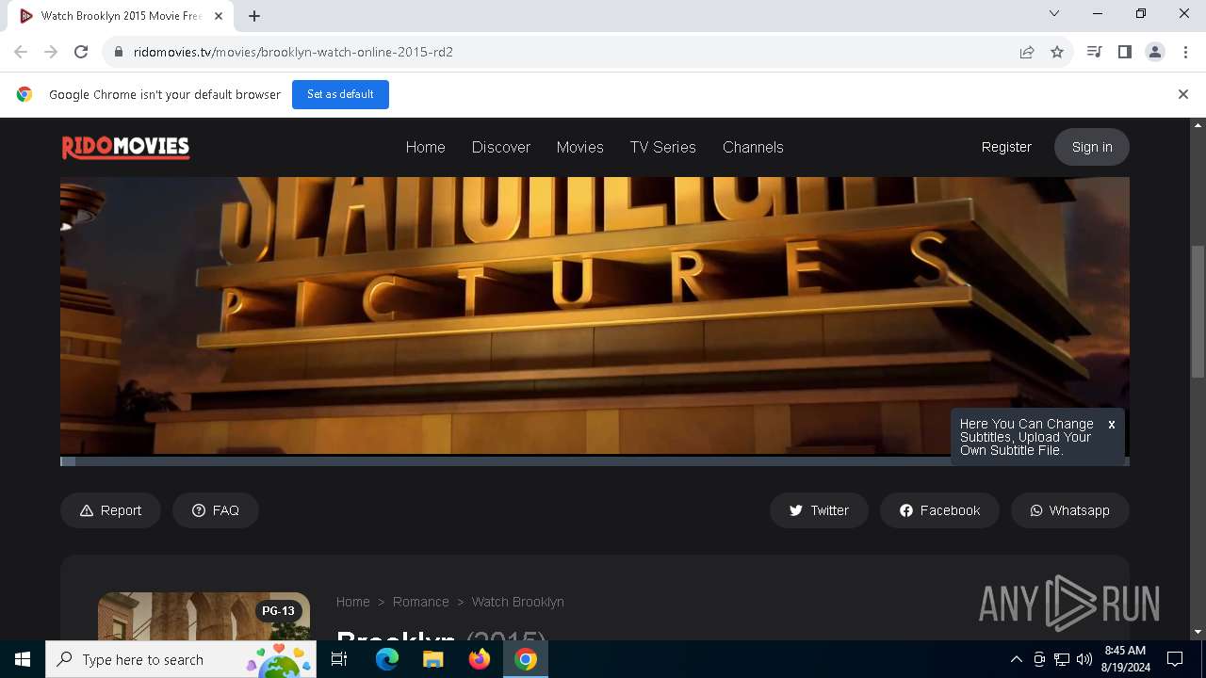Open Task View from the taskbar
This screenshot has height=678, width=1206.
(340, 659)
